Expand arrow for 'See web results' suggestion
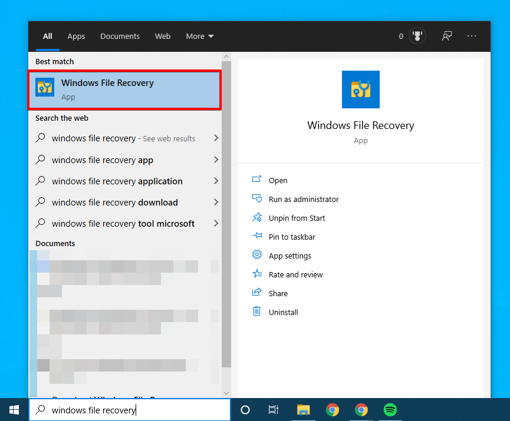Image resolution: width=510 pixels, height=421 pixels. (x=216, y=138)
